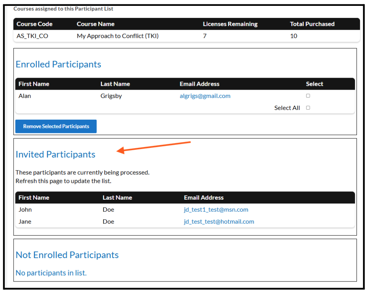Click the Select column header in Enrolled table
Image resolution: width=367 pixels, height=294 pixels.
point(314,84)
